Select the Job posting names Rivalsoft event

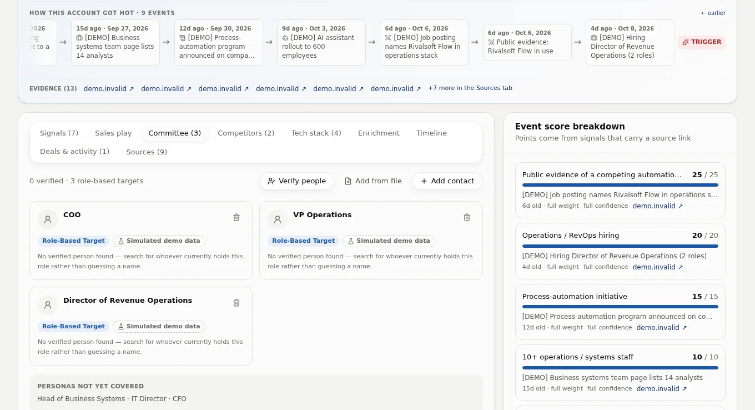424,42
